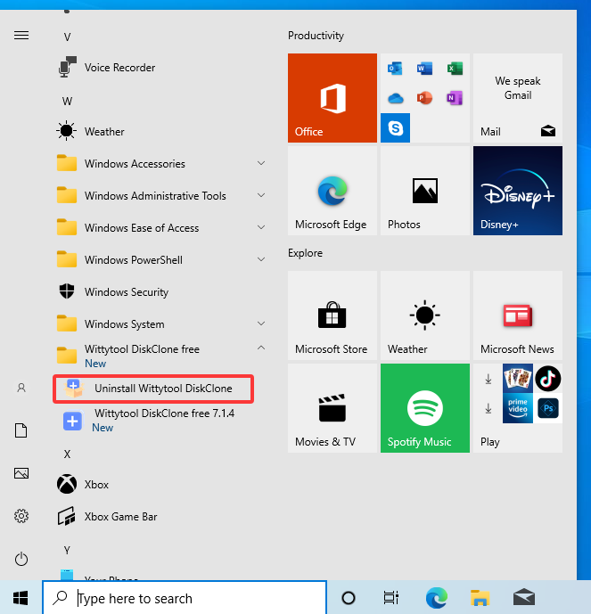Open the Microsoft News tile
Screen dimensions: 591x614
pos(518,315)
